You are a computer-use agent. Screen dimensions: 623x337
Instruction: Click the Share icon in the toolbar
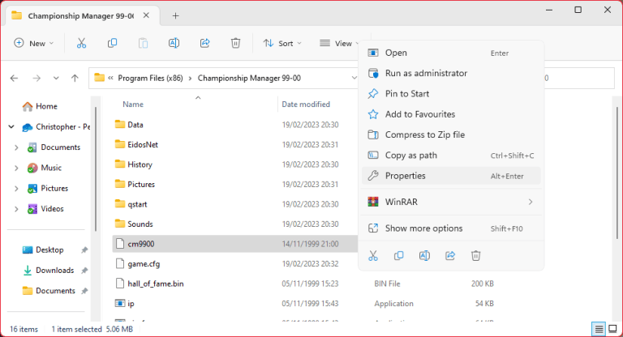pyautogui.click(x=204, y=43)
